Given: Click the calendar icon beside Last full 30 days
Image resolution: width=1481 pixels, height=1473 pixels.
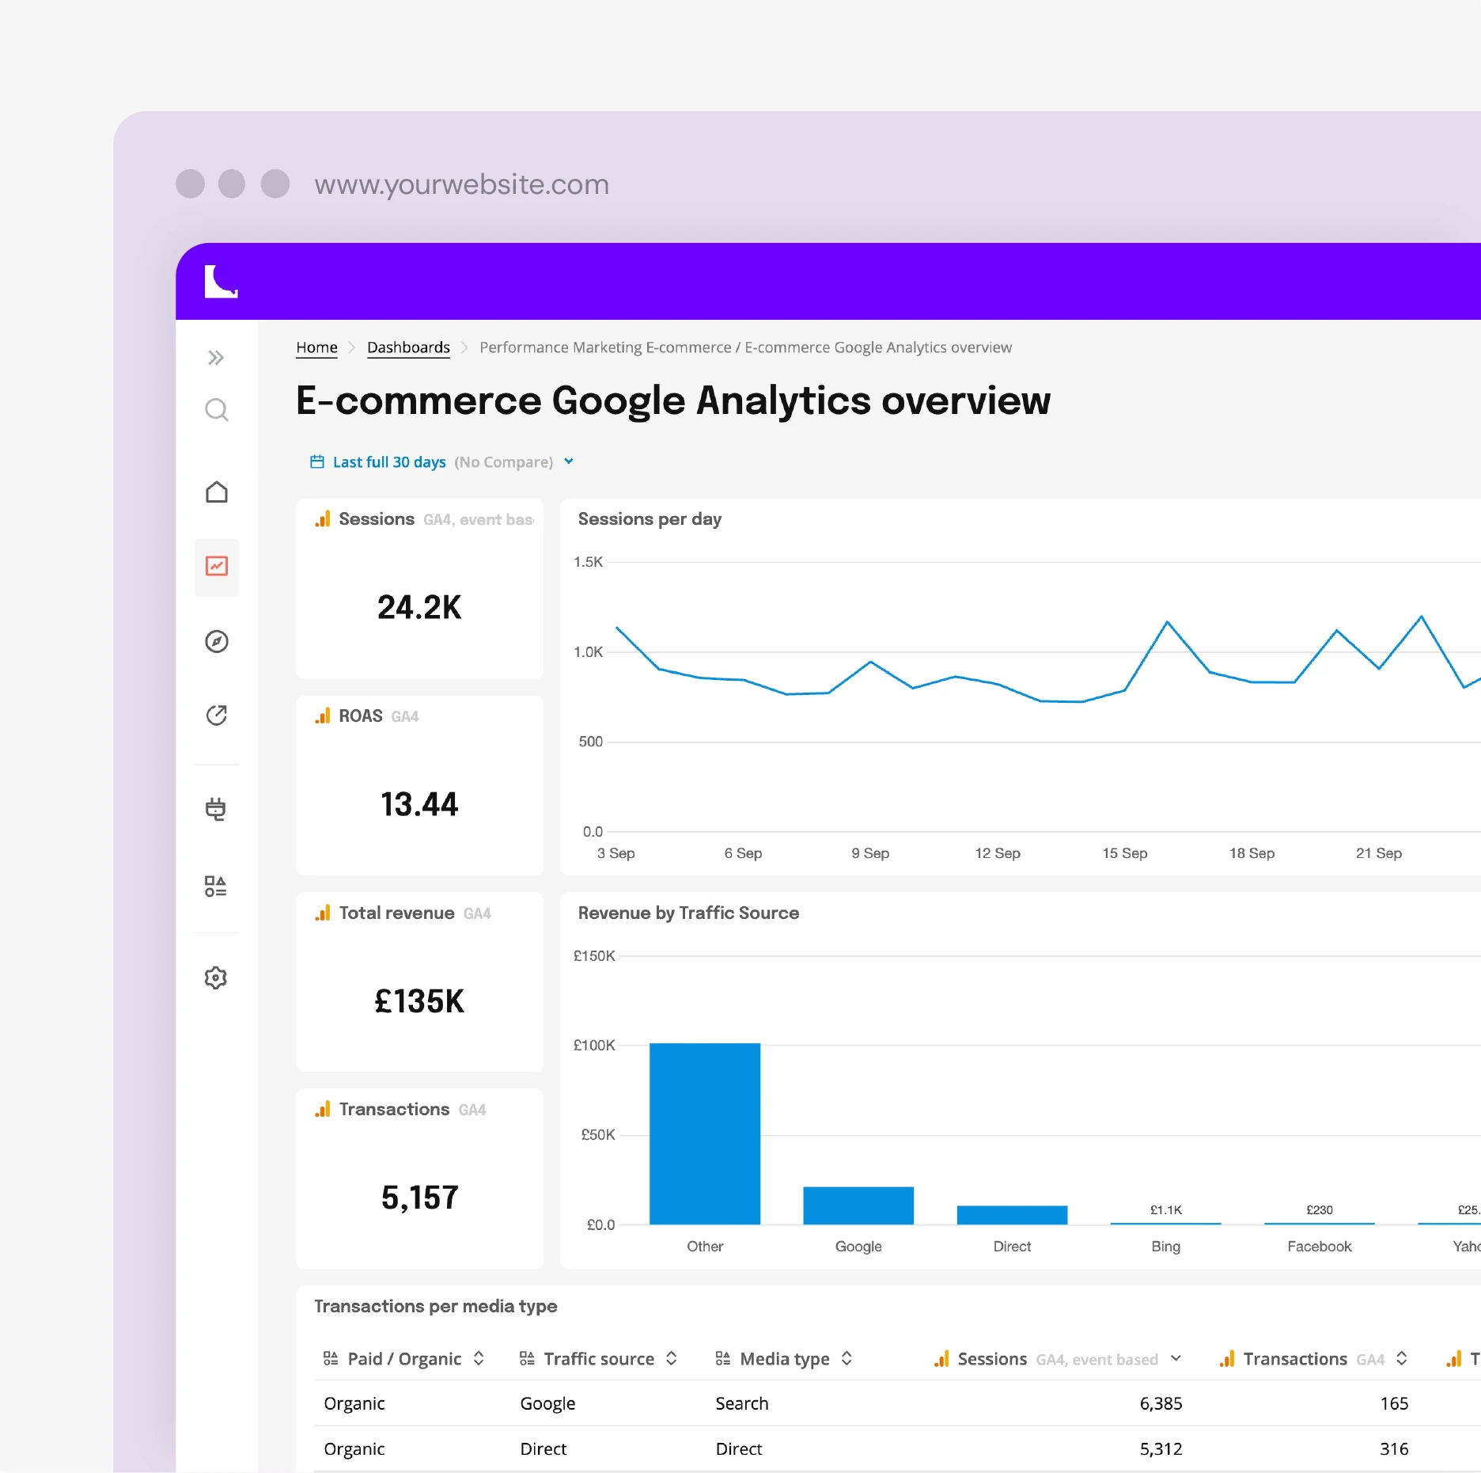Looking at the screenshot, I should click(317, 461).
